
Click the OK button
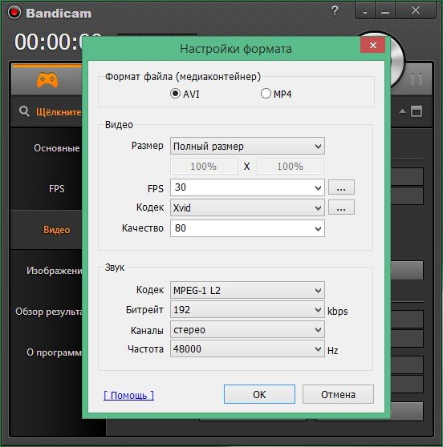click(259, 394)
